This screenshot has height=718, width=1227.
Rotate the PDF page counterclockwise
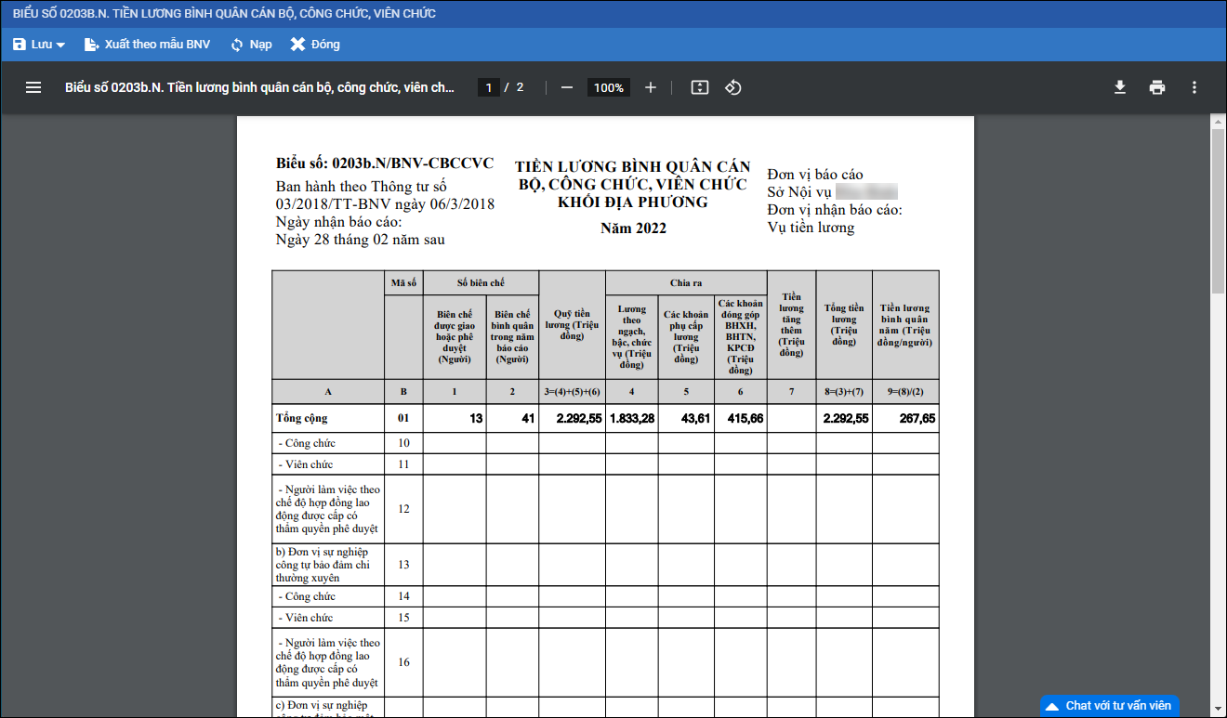pos(733,87)
